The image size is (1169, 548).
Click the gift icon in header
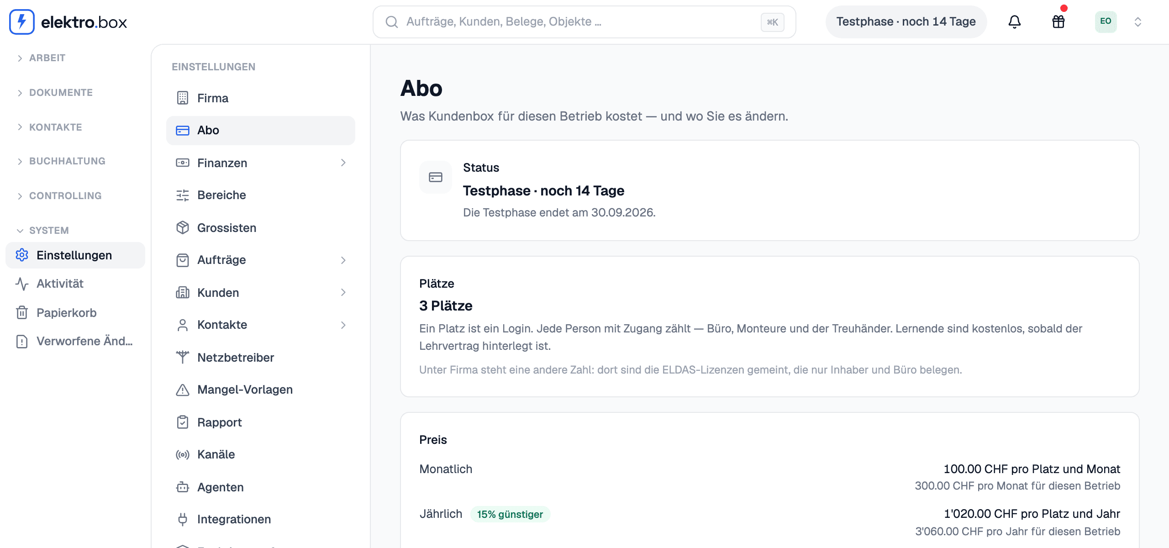pos(1058,21)
